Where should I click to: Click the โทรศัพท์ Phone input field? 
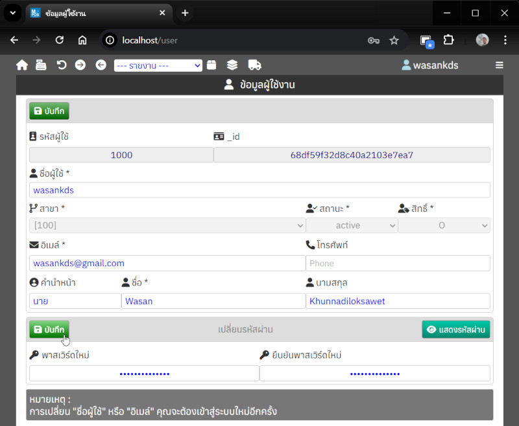point(398,263)
